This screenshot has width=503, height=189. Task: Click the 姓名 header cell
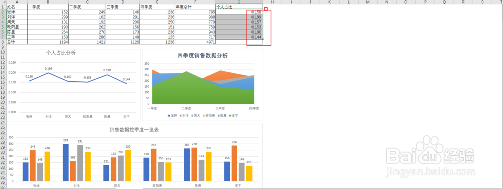[17, 7]
